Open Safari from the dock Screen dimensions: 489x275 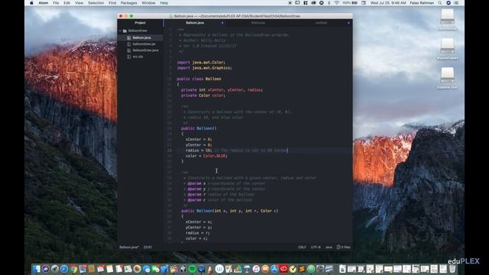pyautogui.click(x=64, y=269)
